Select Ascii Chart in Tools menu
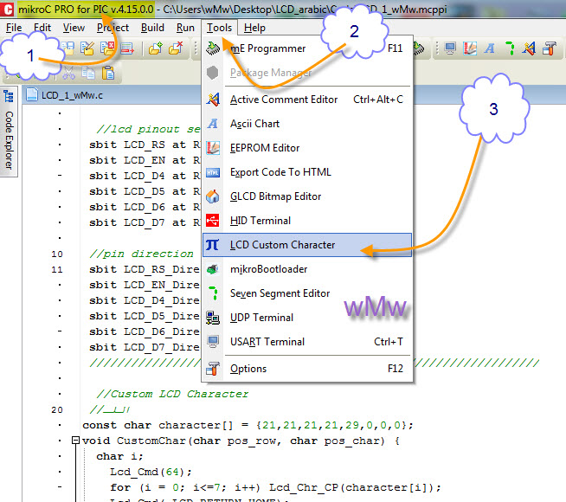 (x=307, y=124)
